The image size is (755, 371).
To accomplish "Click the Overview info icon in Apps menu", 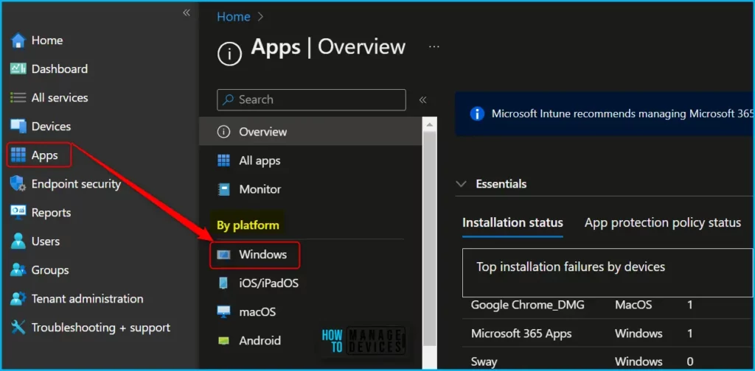I will [x=223, y=132].
